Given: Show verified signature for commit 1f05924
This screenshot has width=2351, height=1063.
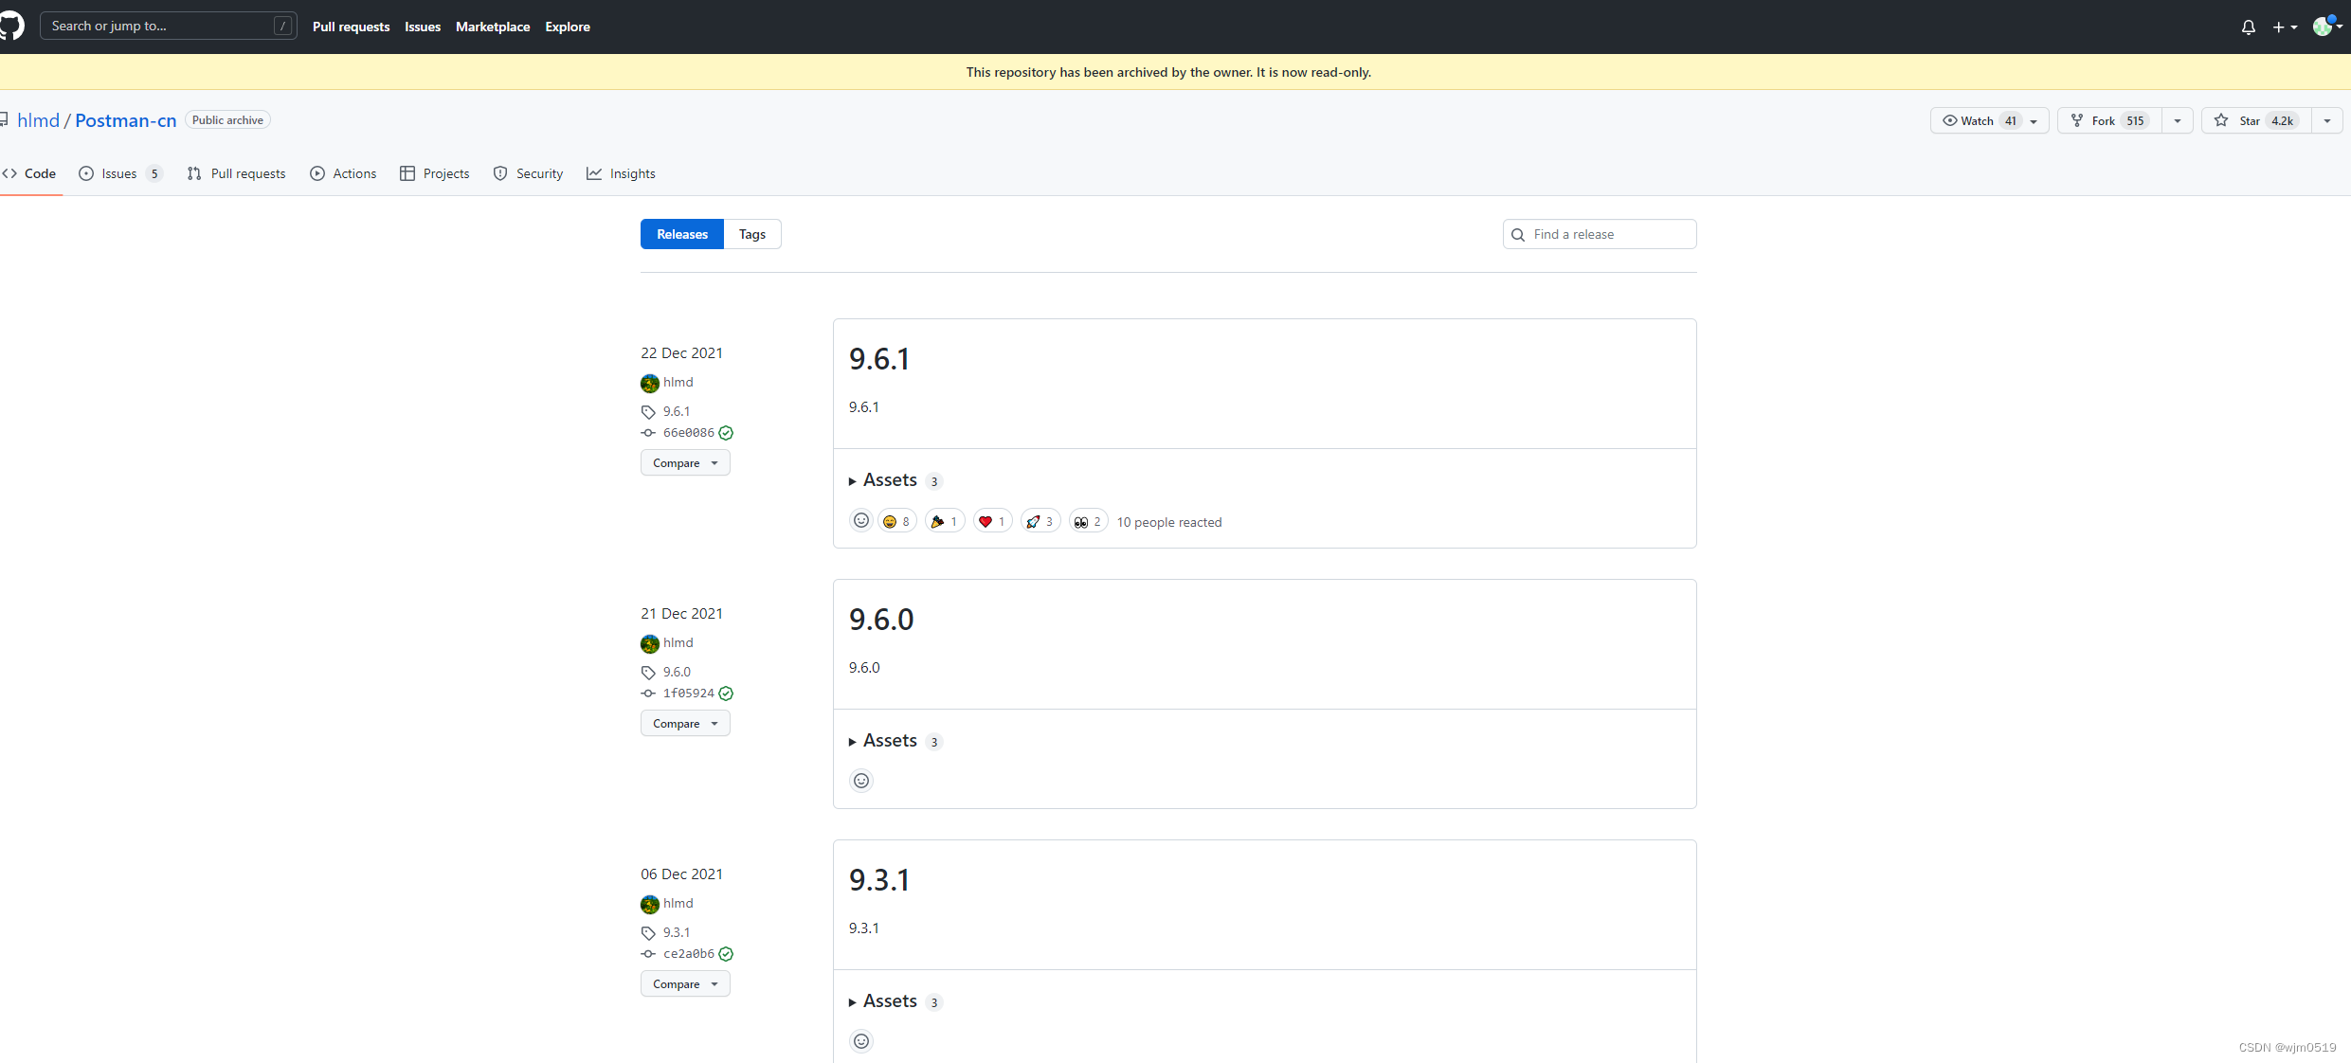Looking at the screenshot, I should 726,694.
